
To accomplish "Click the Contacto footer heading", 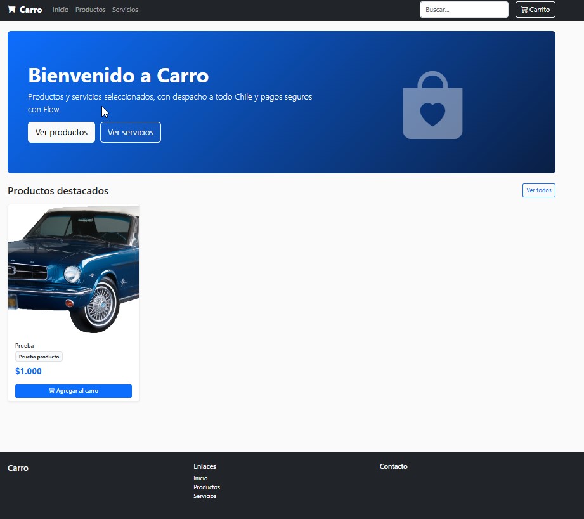I will click(x=393, y=466).
